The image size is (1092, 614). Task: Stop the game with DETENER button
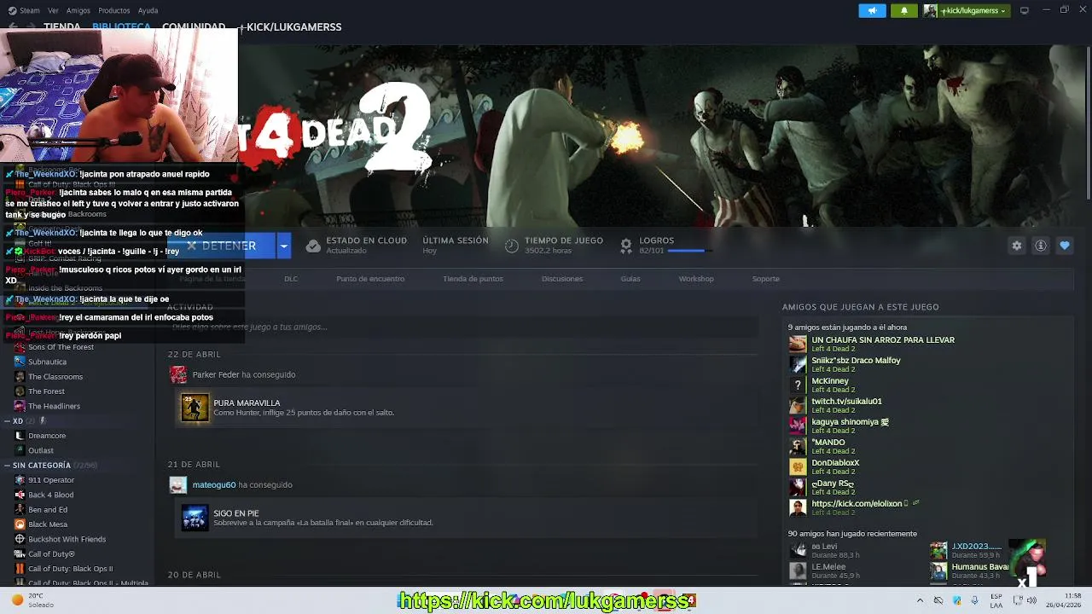tap(222, 246)
